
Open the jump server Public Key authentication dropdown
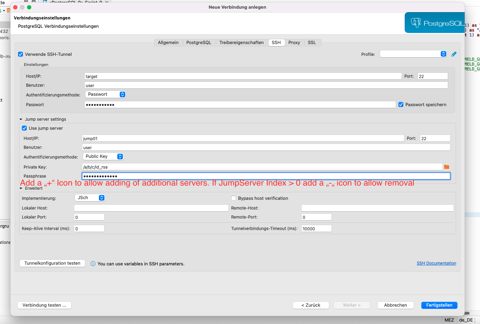pyautogui.click(x=103, y=156)
